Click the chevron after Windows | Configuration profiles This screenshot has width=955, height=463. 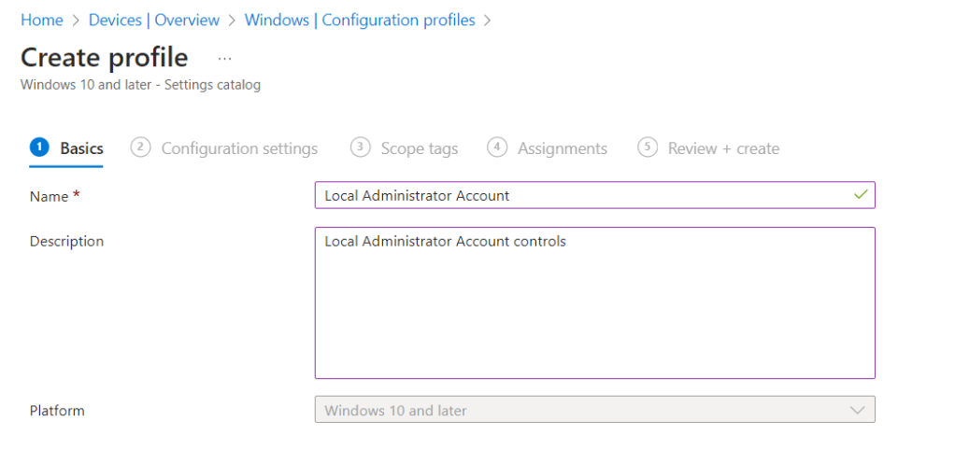click(488, 20)
